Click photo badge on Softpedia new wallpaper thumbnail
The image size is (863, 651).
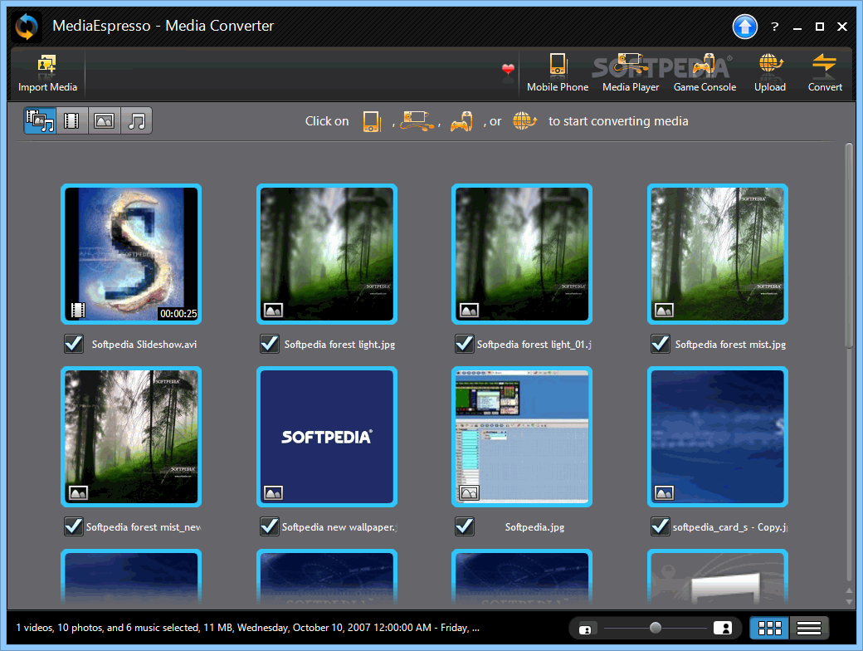274,492
